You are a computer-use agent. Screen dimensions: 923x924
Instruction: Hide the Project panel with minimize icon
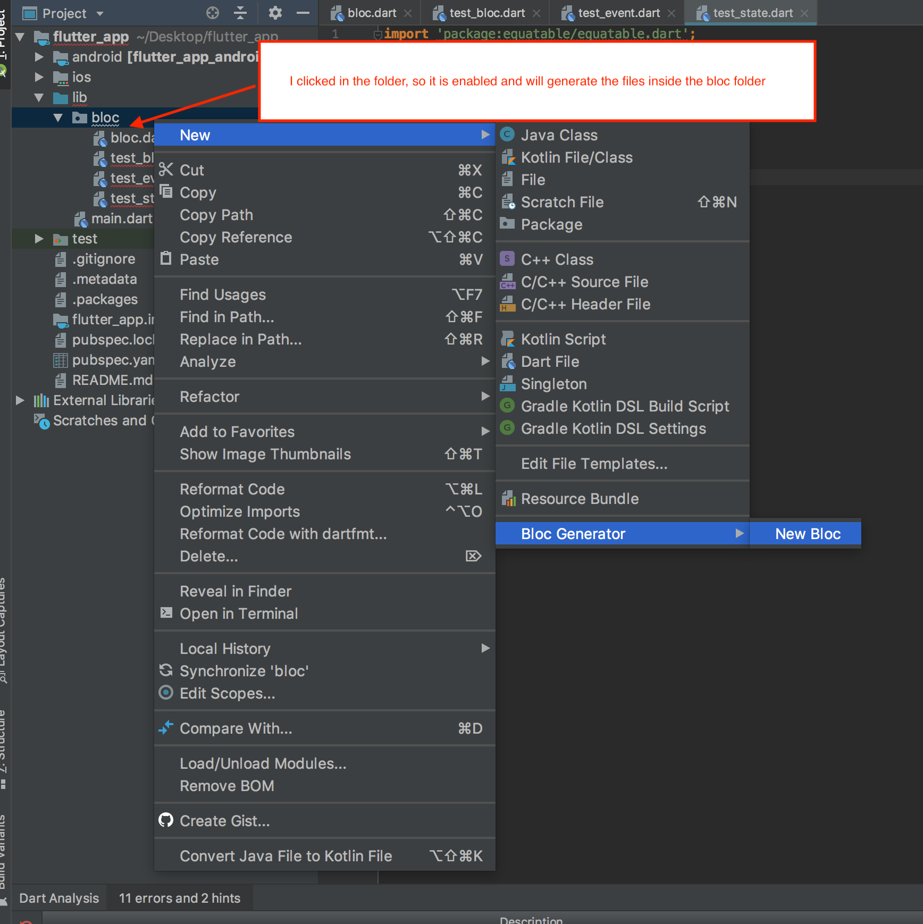(x=303, y=13)
